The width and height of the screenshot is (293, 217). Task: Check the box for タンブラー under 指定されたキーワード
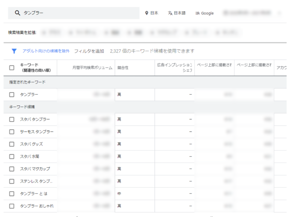point(12,95)
